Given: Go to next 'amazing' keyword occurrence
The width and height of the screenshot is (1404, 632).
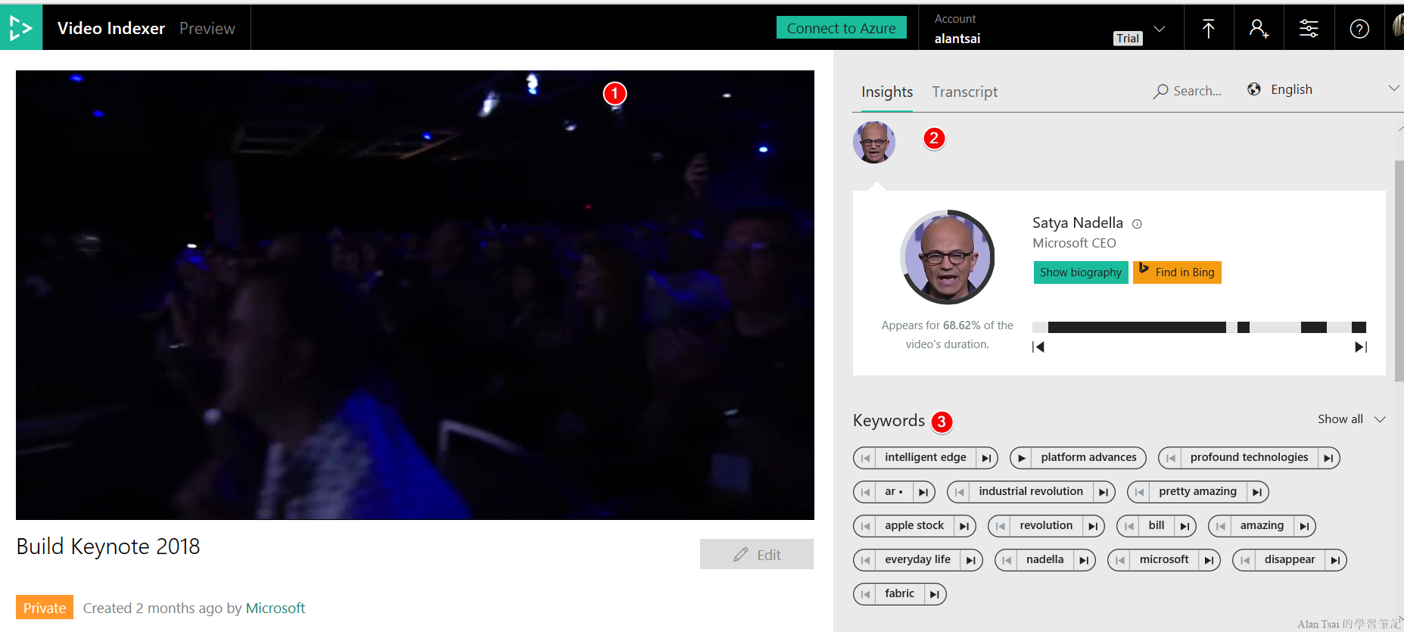Looking at the screenshot, I should (x=1304, y=526).
